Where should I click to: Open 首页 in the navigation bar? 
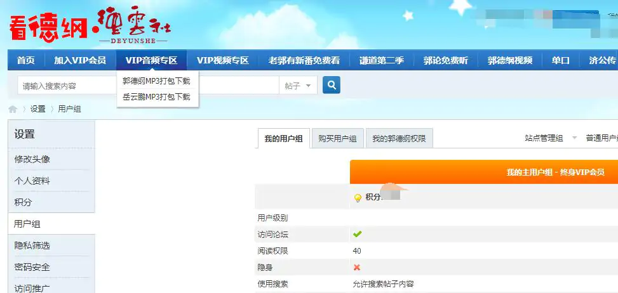click(26, 61)
